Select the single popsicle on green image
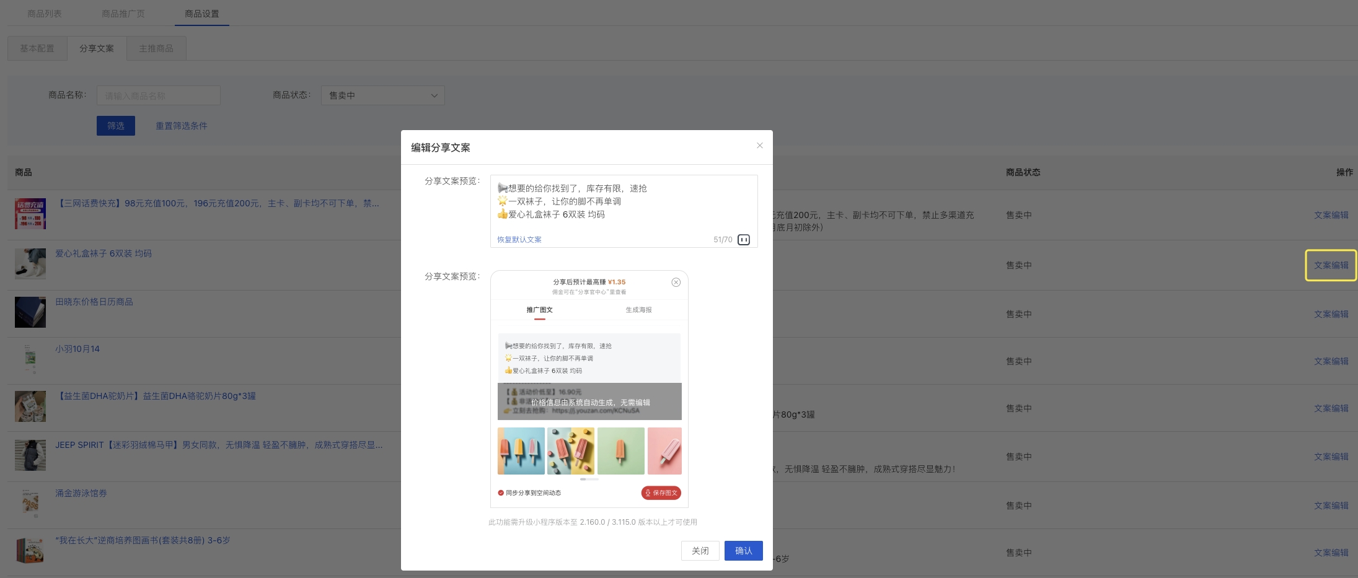The image size is (1358, 578). [x=620, y=451]
